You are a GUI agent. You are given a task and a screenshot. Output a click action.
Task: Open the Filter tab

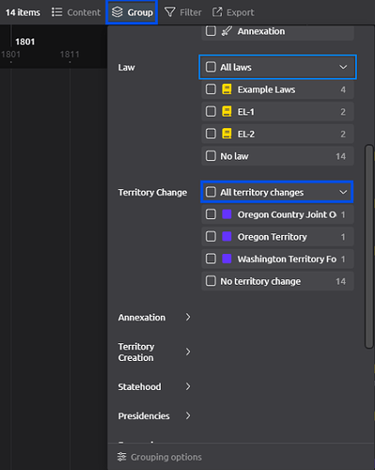(183, 12)
